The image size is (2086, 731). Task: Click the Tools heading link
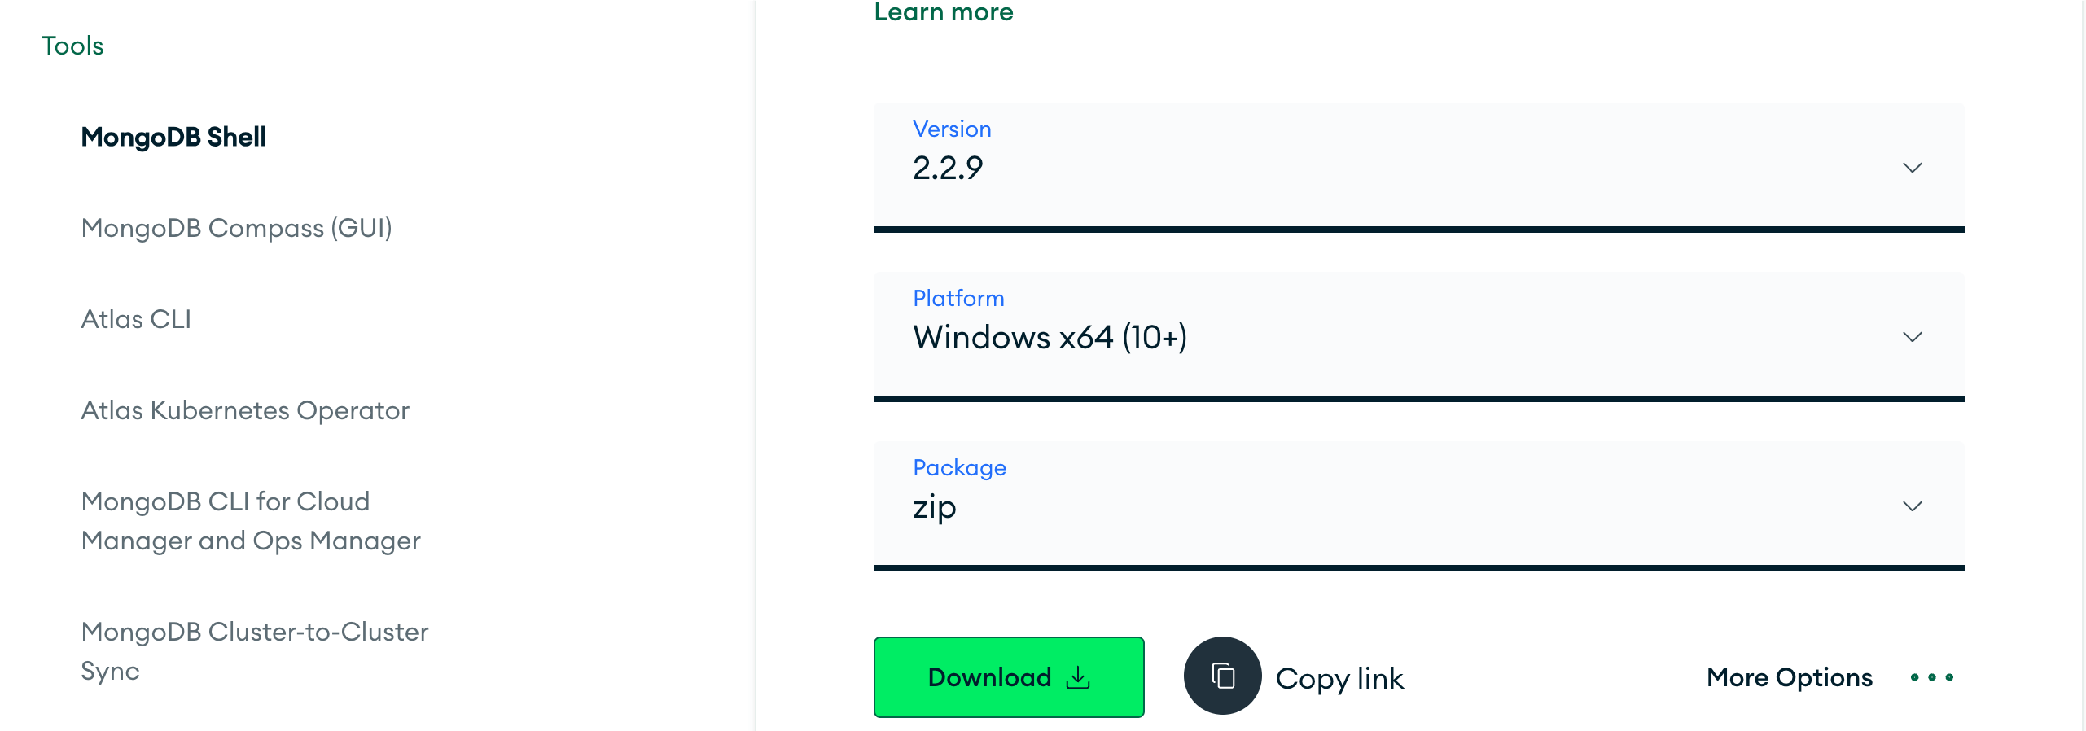point(72,46)
